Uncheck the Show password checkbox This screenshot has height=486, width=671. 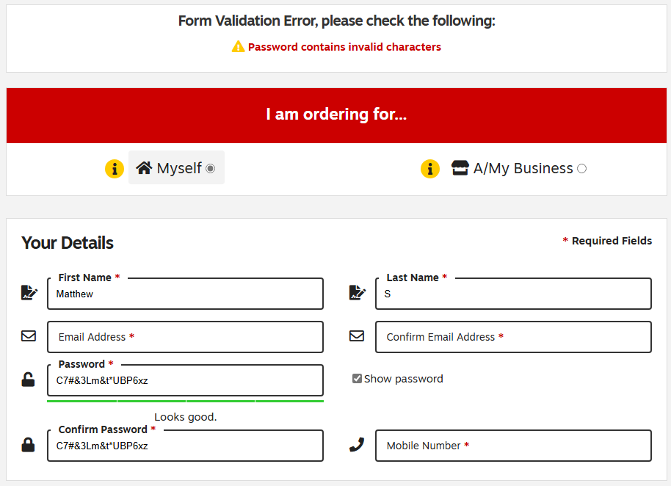pyautogui.click(x=357, y=378)
